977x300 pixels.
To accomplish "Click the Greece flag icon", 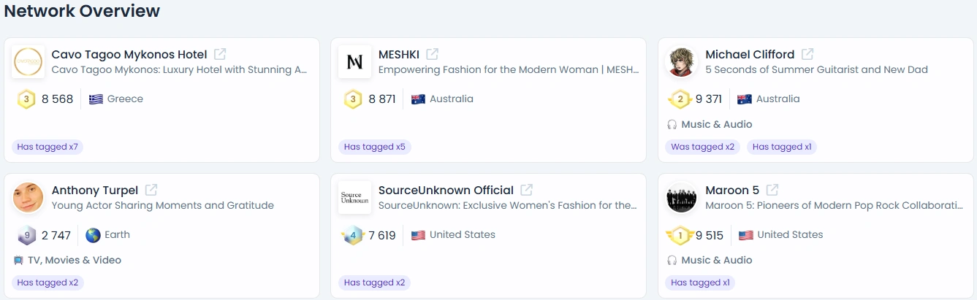I will click(x=96, y=99).
